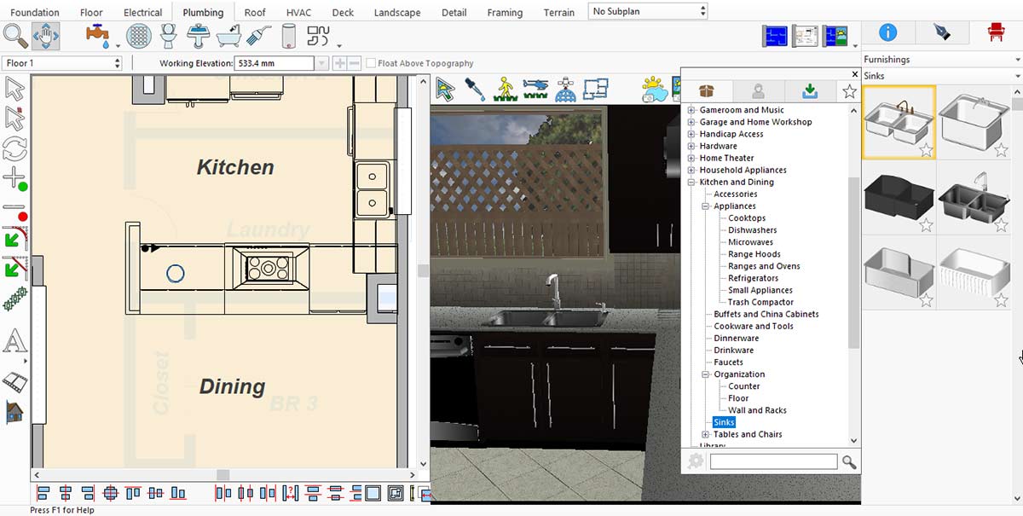1023x516 pixels.
Task: Select the helicopter fly-around view icon
Action: (535, 90)
